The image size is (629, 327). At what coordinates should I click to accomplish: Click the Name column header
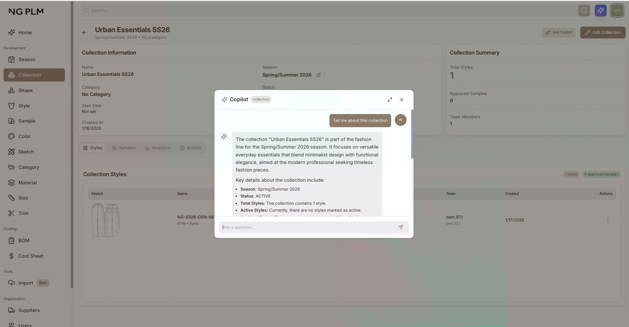point(182,194)
